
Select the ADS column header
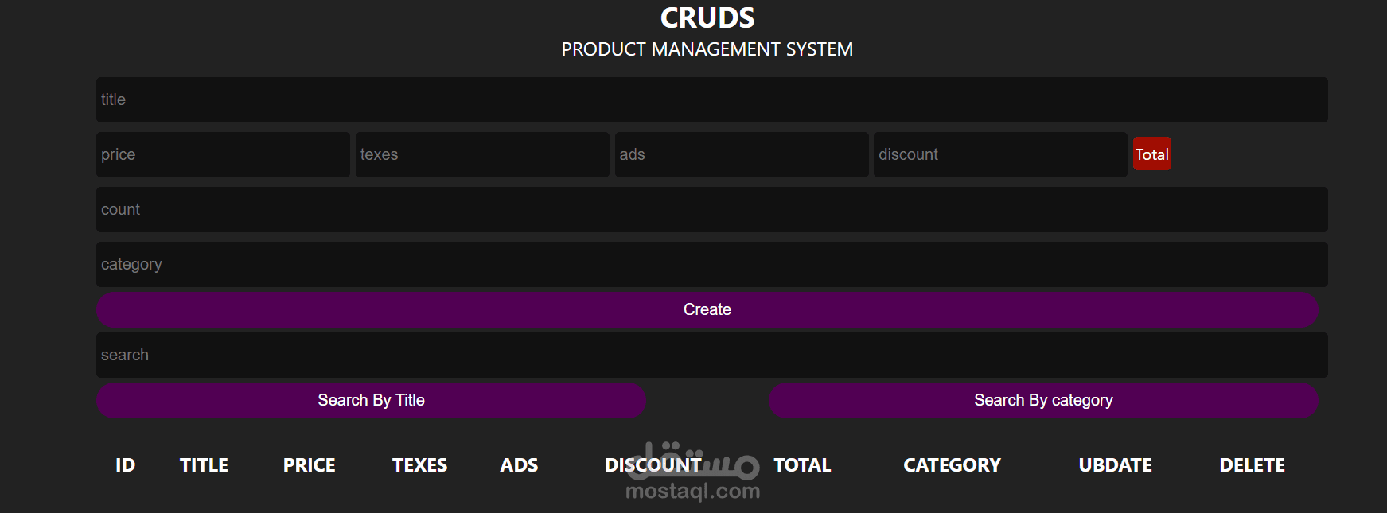click(519, 465)
